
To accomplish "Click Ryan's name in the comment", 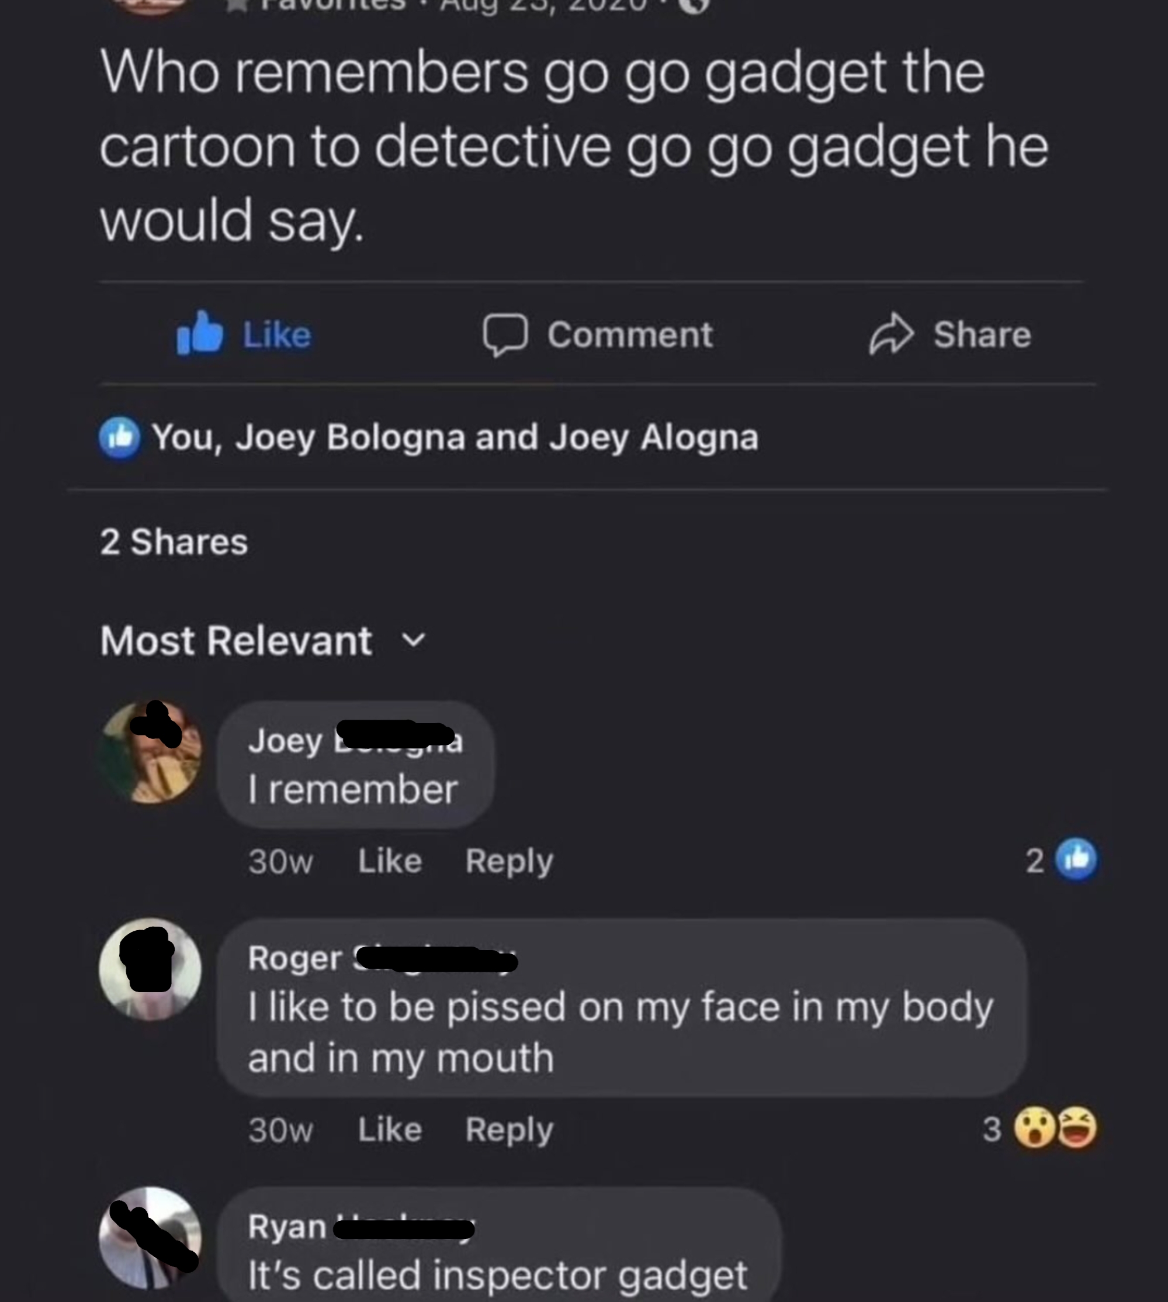I will tap(287, 1227).
